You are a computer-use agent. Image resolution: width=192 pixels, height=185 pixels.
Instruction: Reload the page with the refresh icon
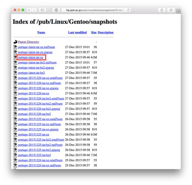(128, 10)
